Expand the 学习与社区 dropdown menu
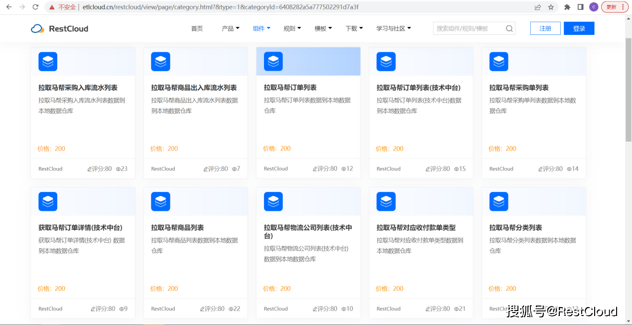This screenshot has width=632, height=325. (x=393, y=28)
